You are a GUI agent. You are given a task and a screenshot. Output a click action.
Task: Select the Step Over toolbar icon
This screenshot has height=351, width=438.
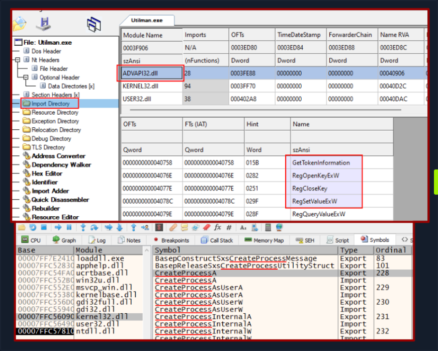pyautogui.click(x=94, y=227)
